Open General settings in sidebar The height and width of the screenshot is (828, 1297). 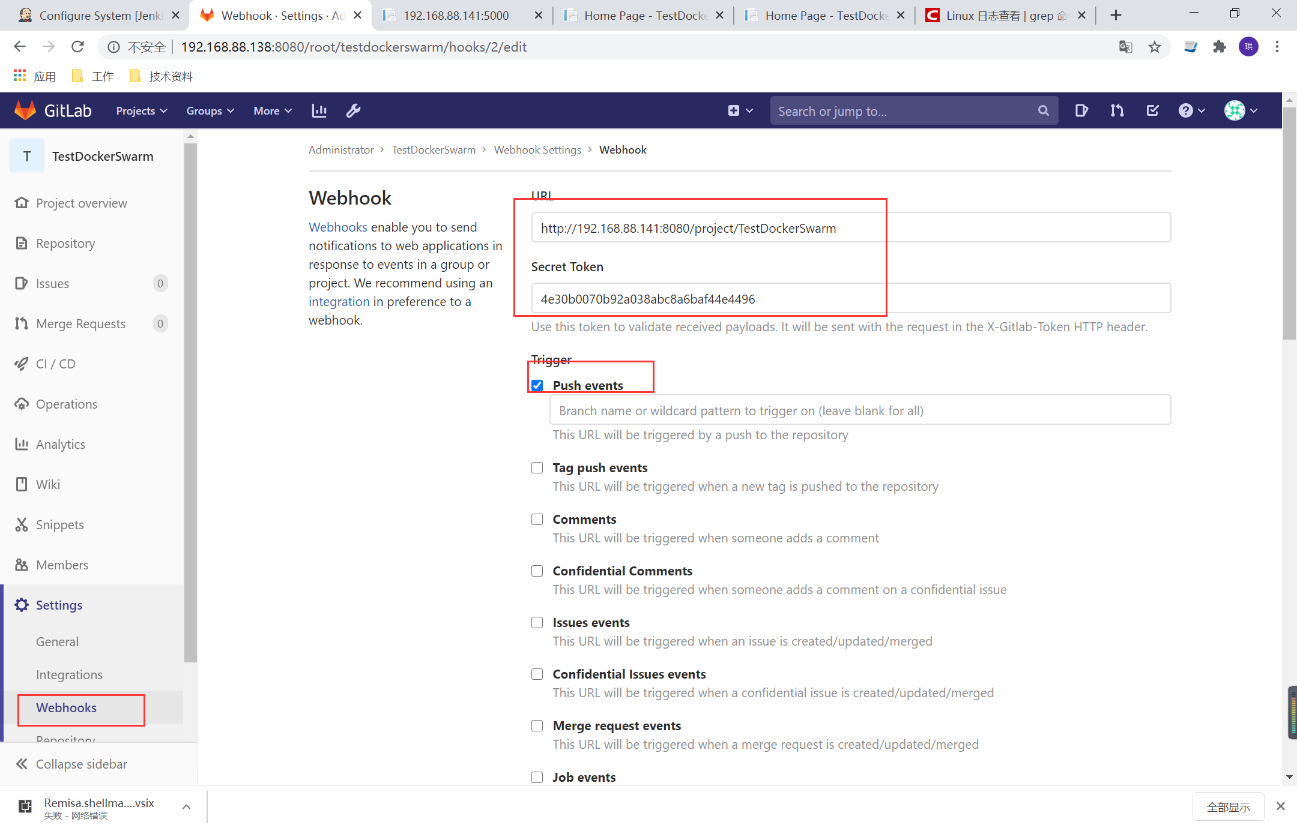57,641
